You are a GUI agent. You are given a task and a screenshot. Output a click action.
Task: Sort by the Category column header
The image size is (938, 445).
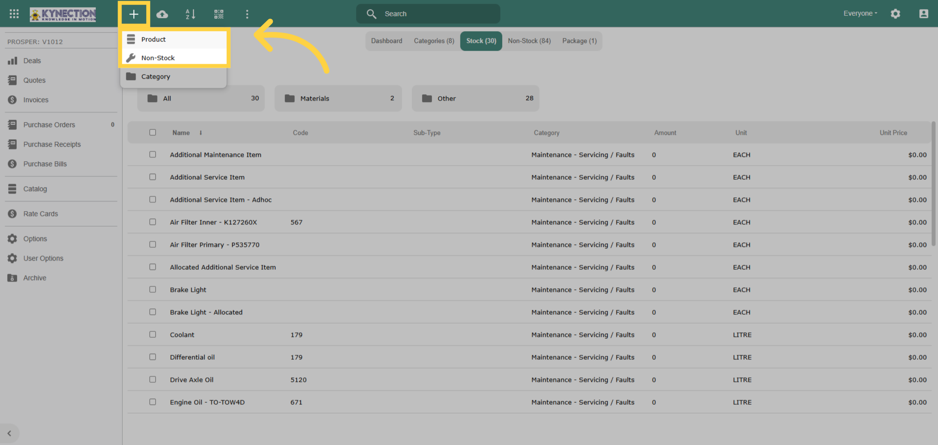(x=546, y=133)
